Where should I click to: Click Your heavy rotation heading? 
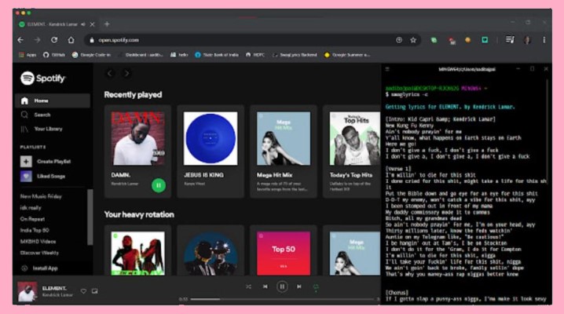[x=139, y=214]
